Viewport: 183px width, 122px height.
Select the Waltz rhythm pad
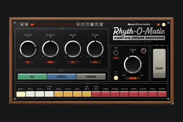(x=77, y=94)
